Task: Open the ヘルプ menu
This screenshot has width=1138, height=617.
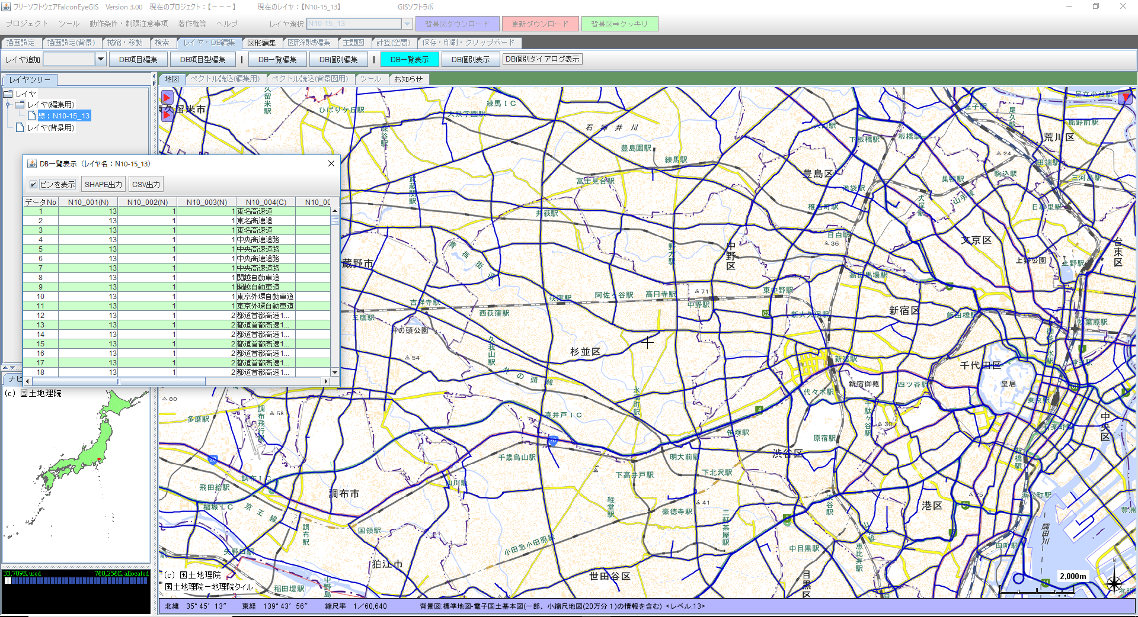Action: point(227,24)
